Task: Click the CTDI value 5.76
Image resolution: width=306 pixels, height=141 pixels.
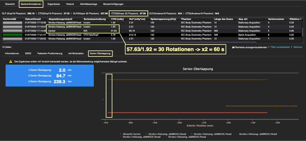Action: tap(113, 35)
